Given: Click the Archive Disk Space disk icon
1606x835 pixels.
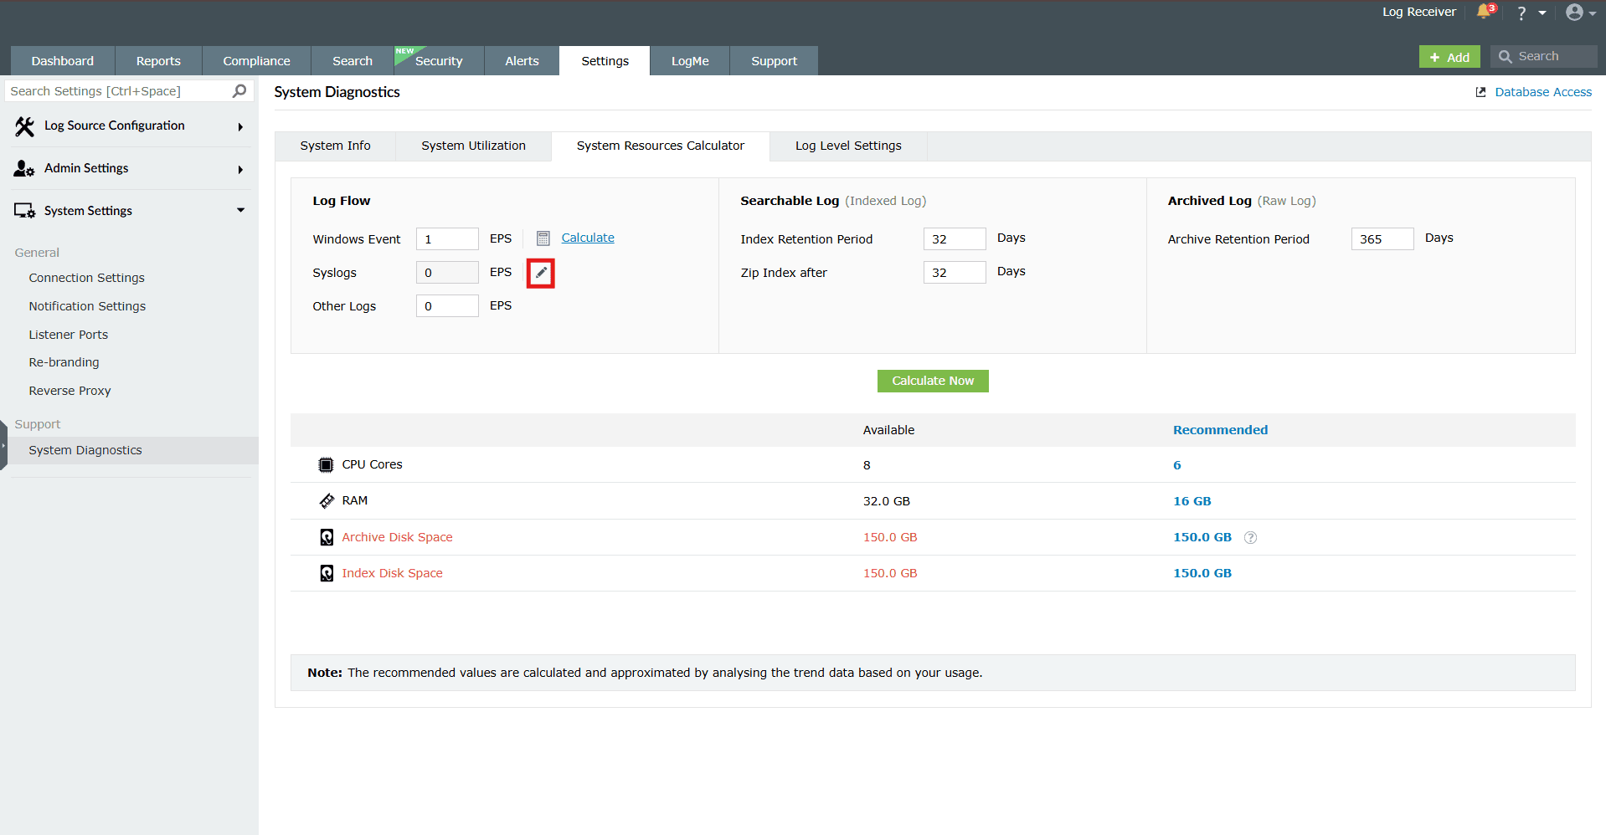Looking at the screenshot, I should coord(327,537).
